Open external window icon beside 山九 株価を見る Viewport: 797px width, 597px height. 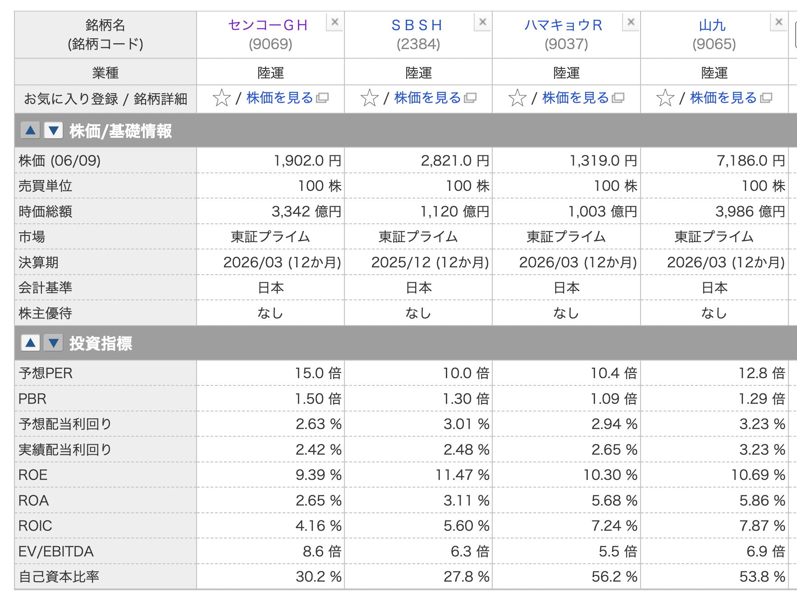[766, 98]
